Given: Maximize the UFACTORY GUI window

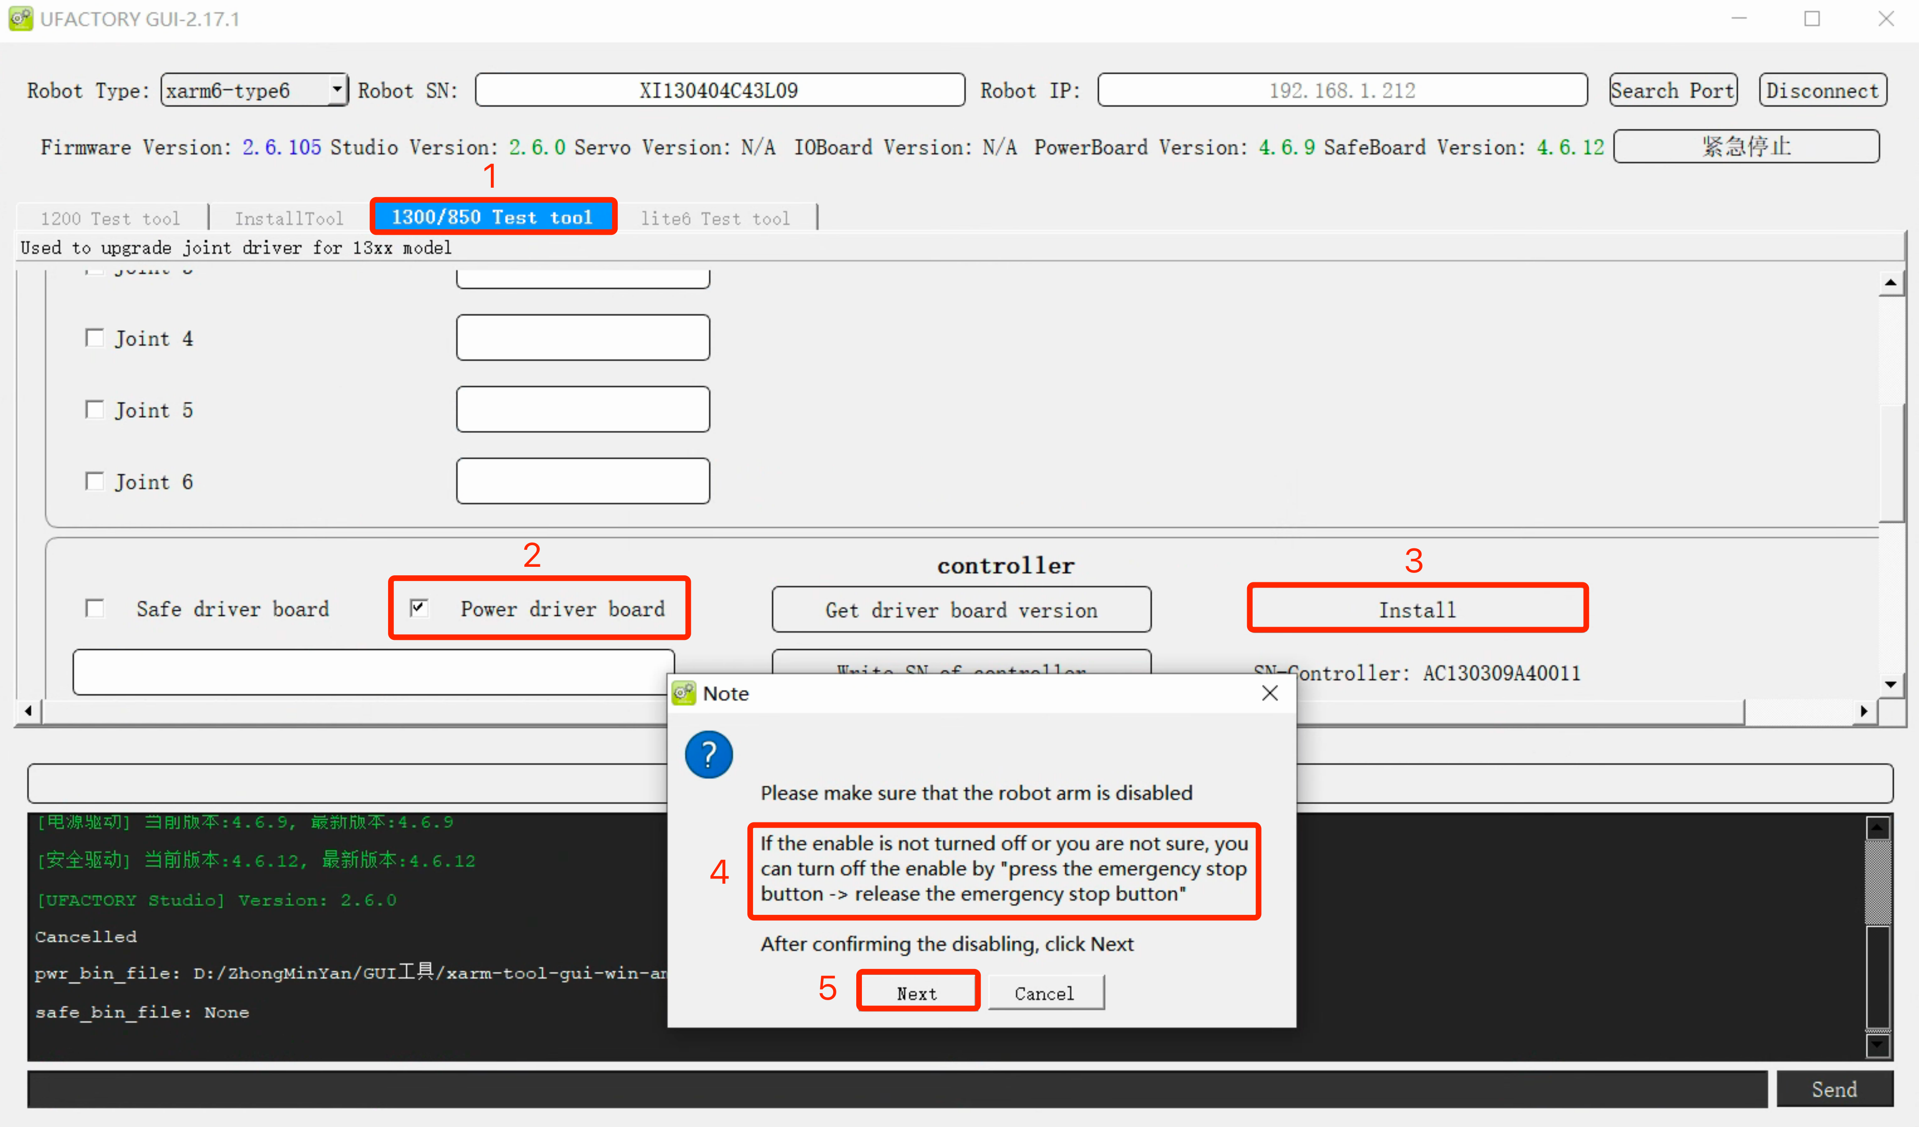Looking at the screenshot, I should (1812, 18).
